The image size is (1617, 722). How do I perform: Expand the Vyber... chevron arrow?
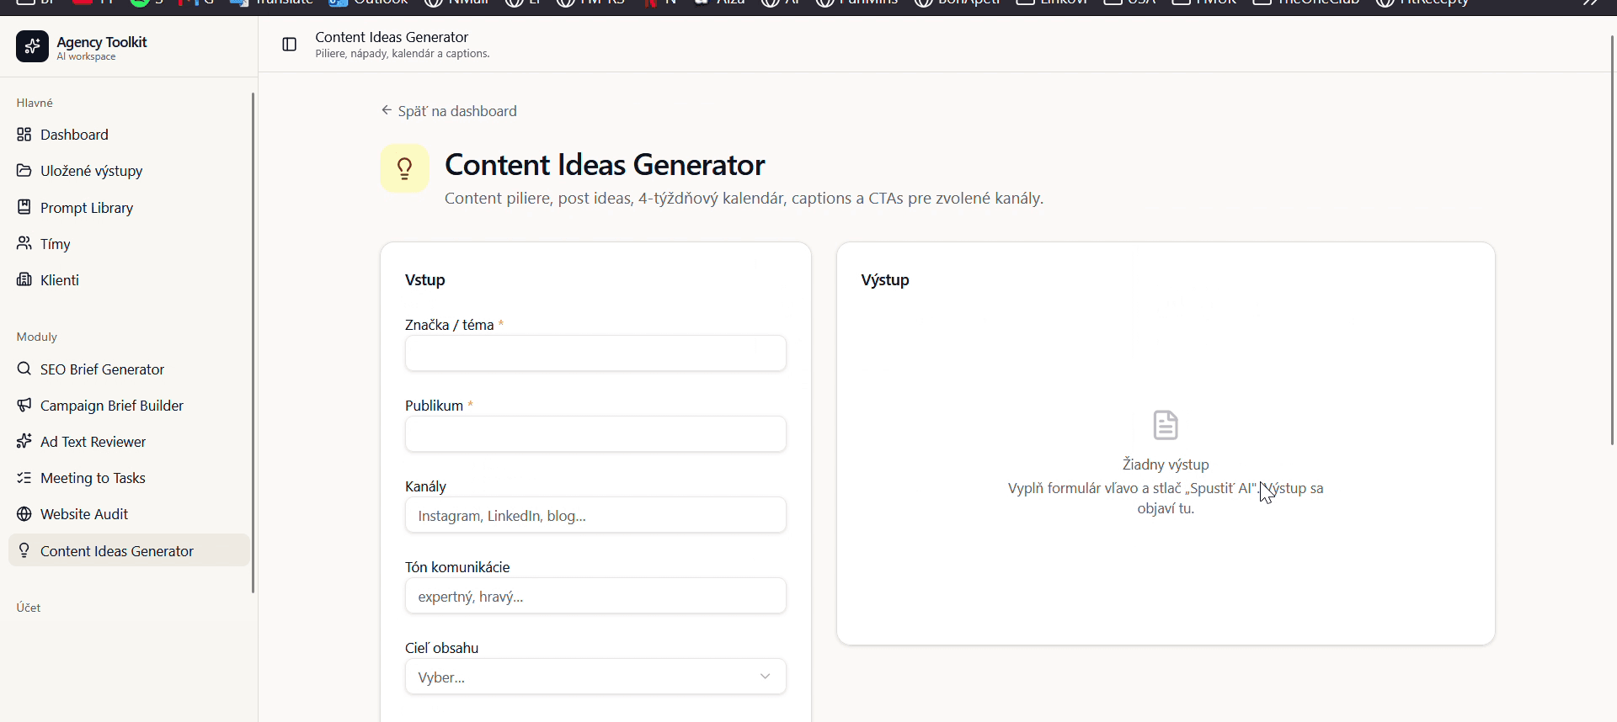[x=765, y=677]
